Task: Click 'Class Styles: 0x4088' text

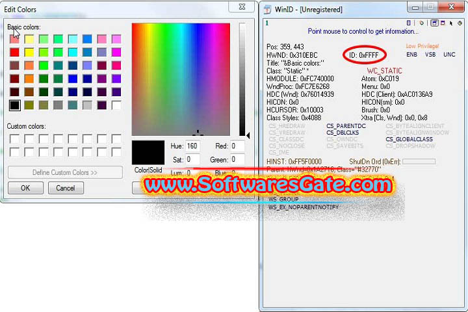Action: 294,118
